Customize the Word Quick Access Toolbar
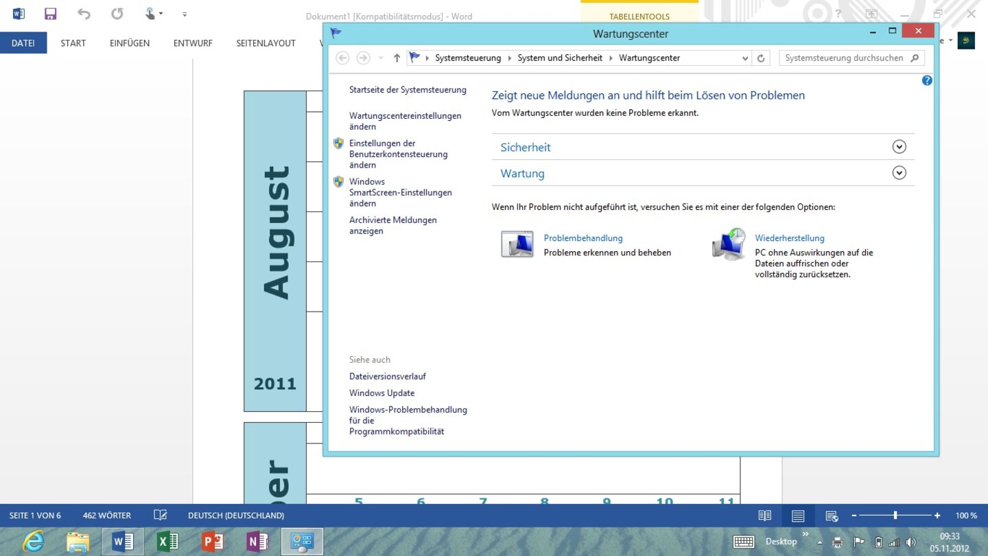This screenshot has width=988, height=556. 185,14
